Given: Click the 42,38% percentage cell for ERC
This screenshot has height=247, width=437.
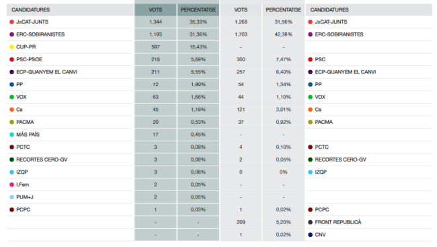Looking at the screenshot, I should pos(284,34).
